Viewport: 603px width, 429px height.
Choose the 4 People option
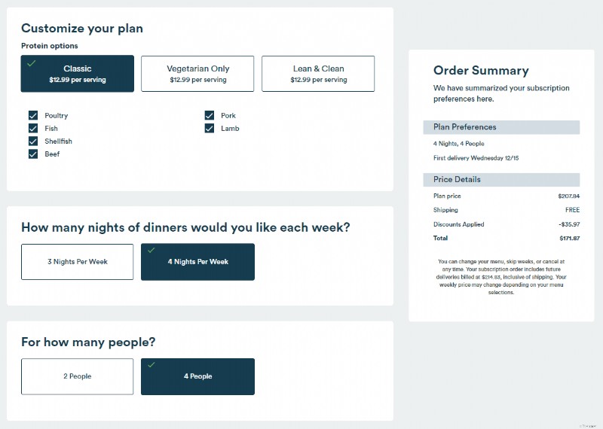click(197, 376)
